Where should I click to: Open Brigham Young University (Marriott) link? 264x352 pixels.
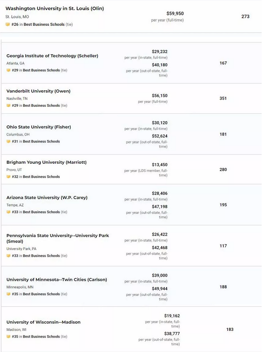click(x=46, y=162)
